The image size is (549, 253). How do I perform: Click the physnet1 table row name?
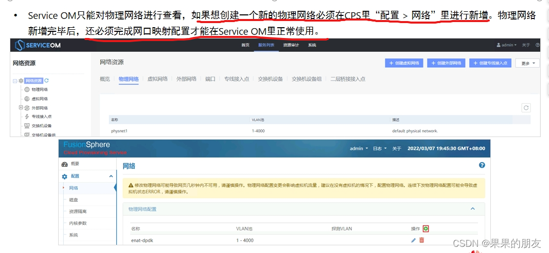pos(119,131)
